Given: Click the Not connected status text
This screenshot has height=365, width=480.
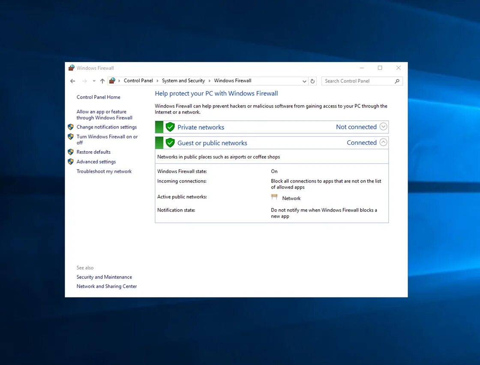Looking at the screenshot, I should tap(356, 127).
